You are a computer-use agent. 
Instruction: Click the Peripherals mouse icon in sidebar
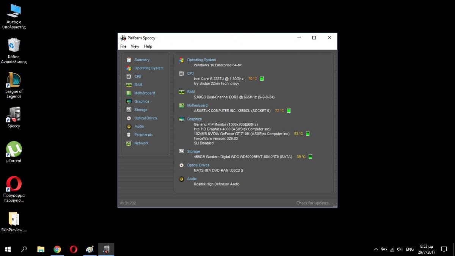coord(129,135)
